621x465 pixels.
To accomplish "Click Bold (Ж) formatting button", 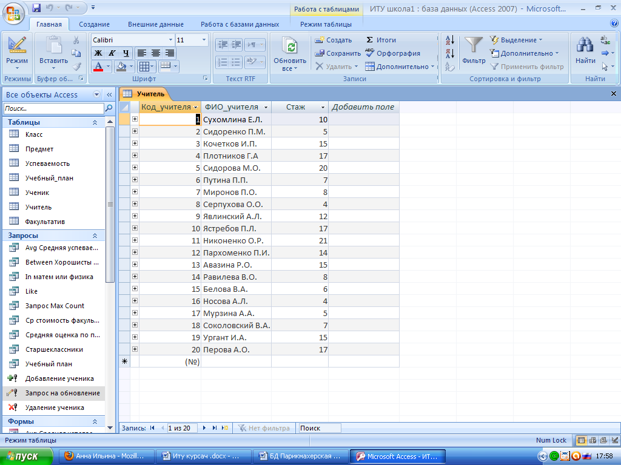I will pos(98,53).
